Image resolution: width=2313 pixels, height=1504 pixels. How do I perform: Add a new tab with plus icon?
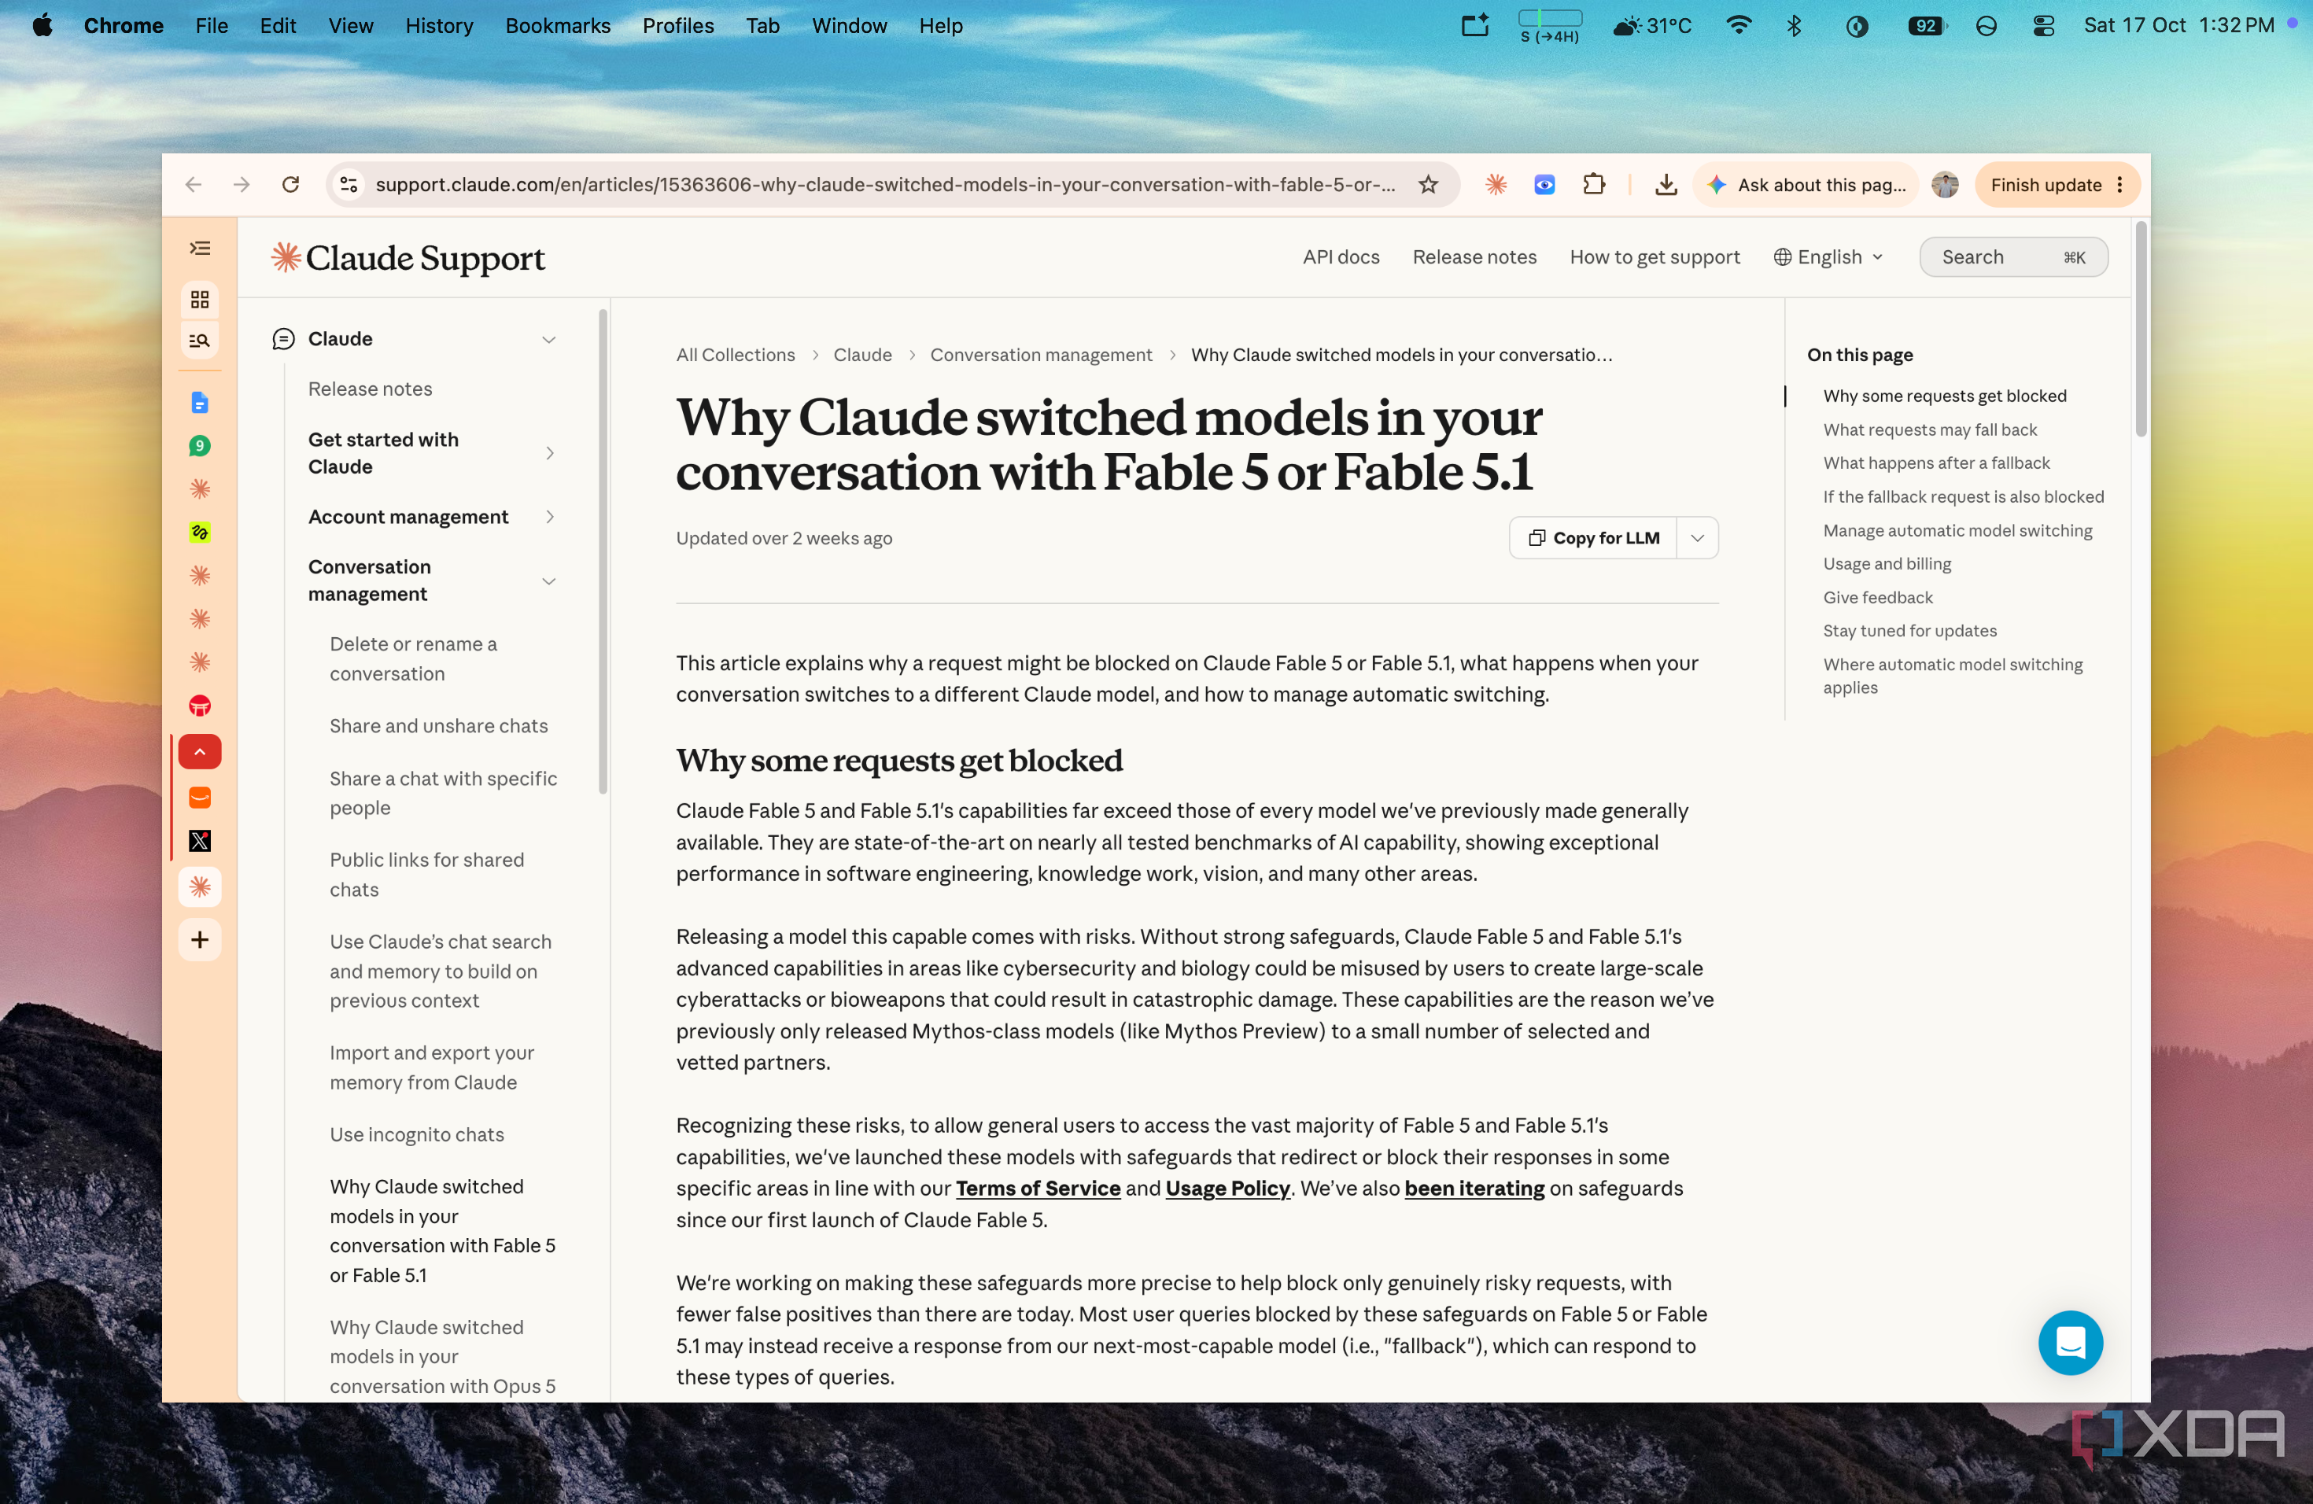200,939
